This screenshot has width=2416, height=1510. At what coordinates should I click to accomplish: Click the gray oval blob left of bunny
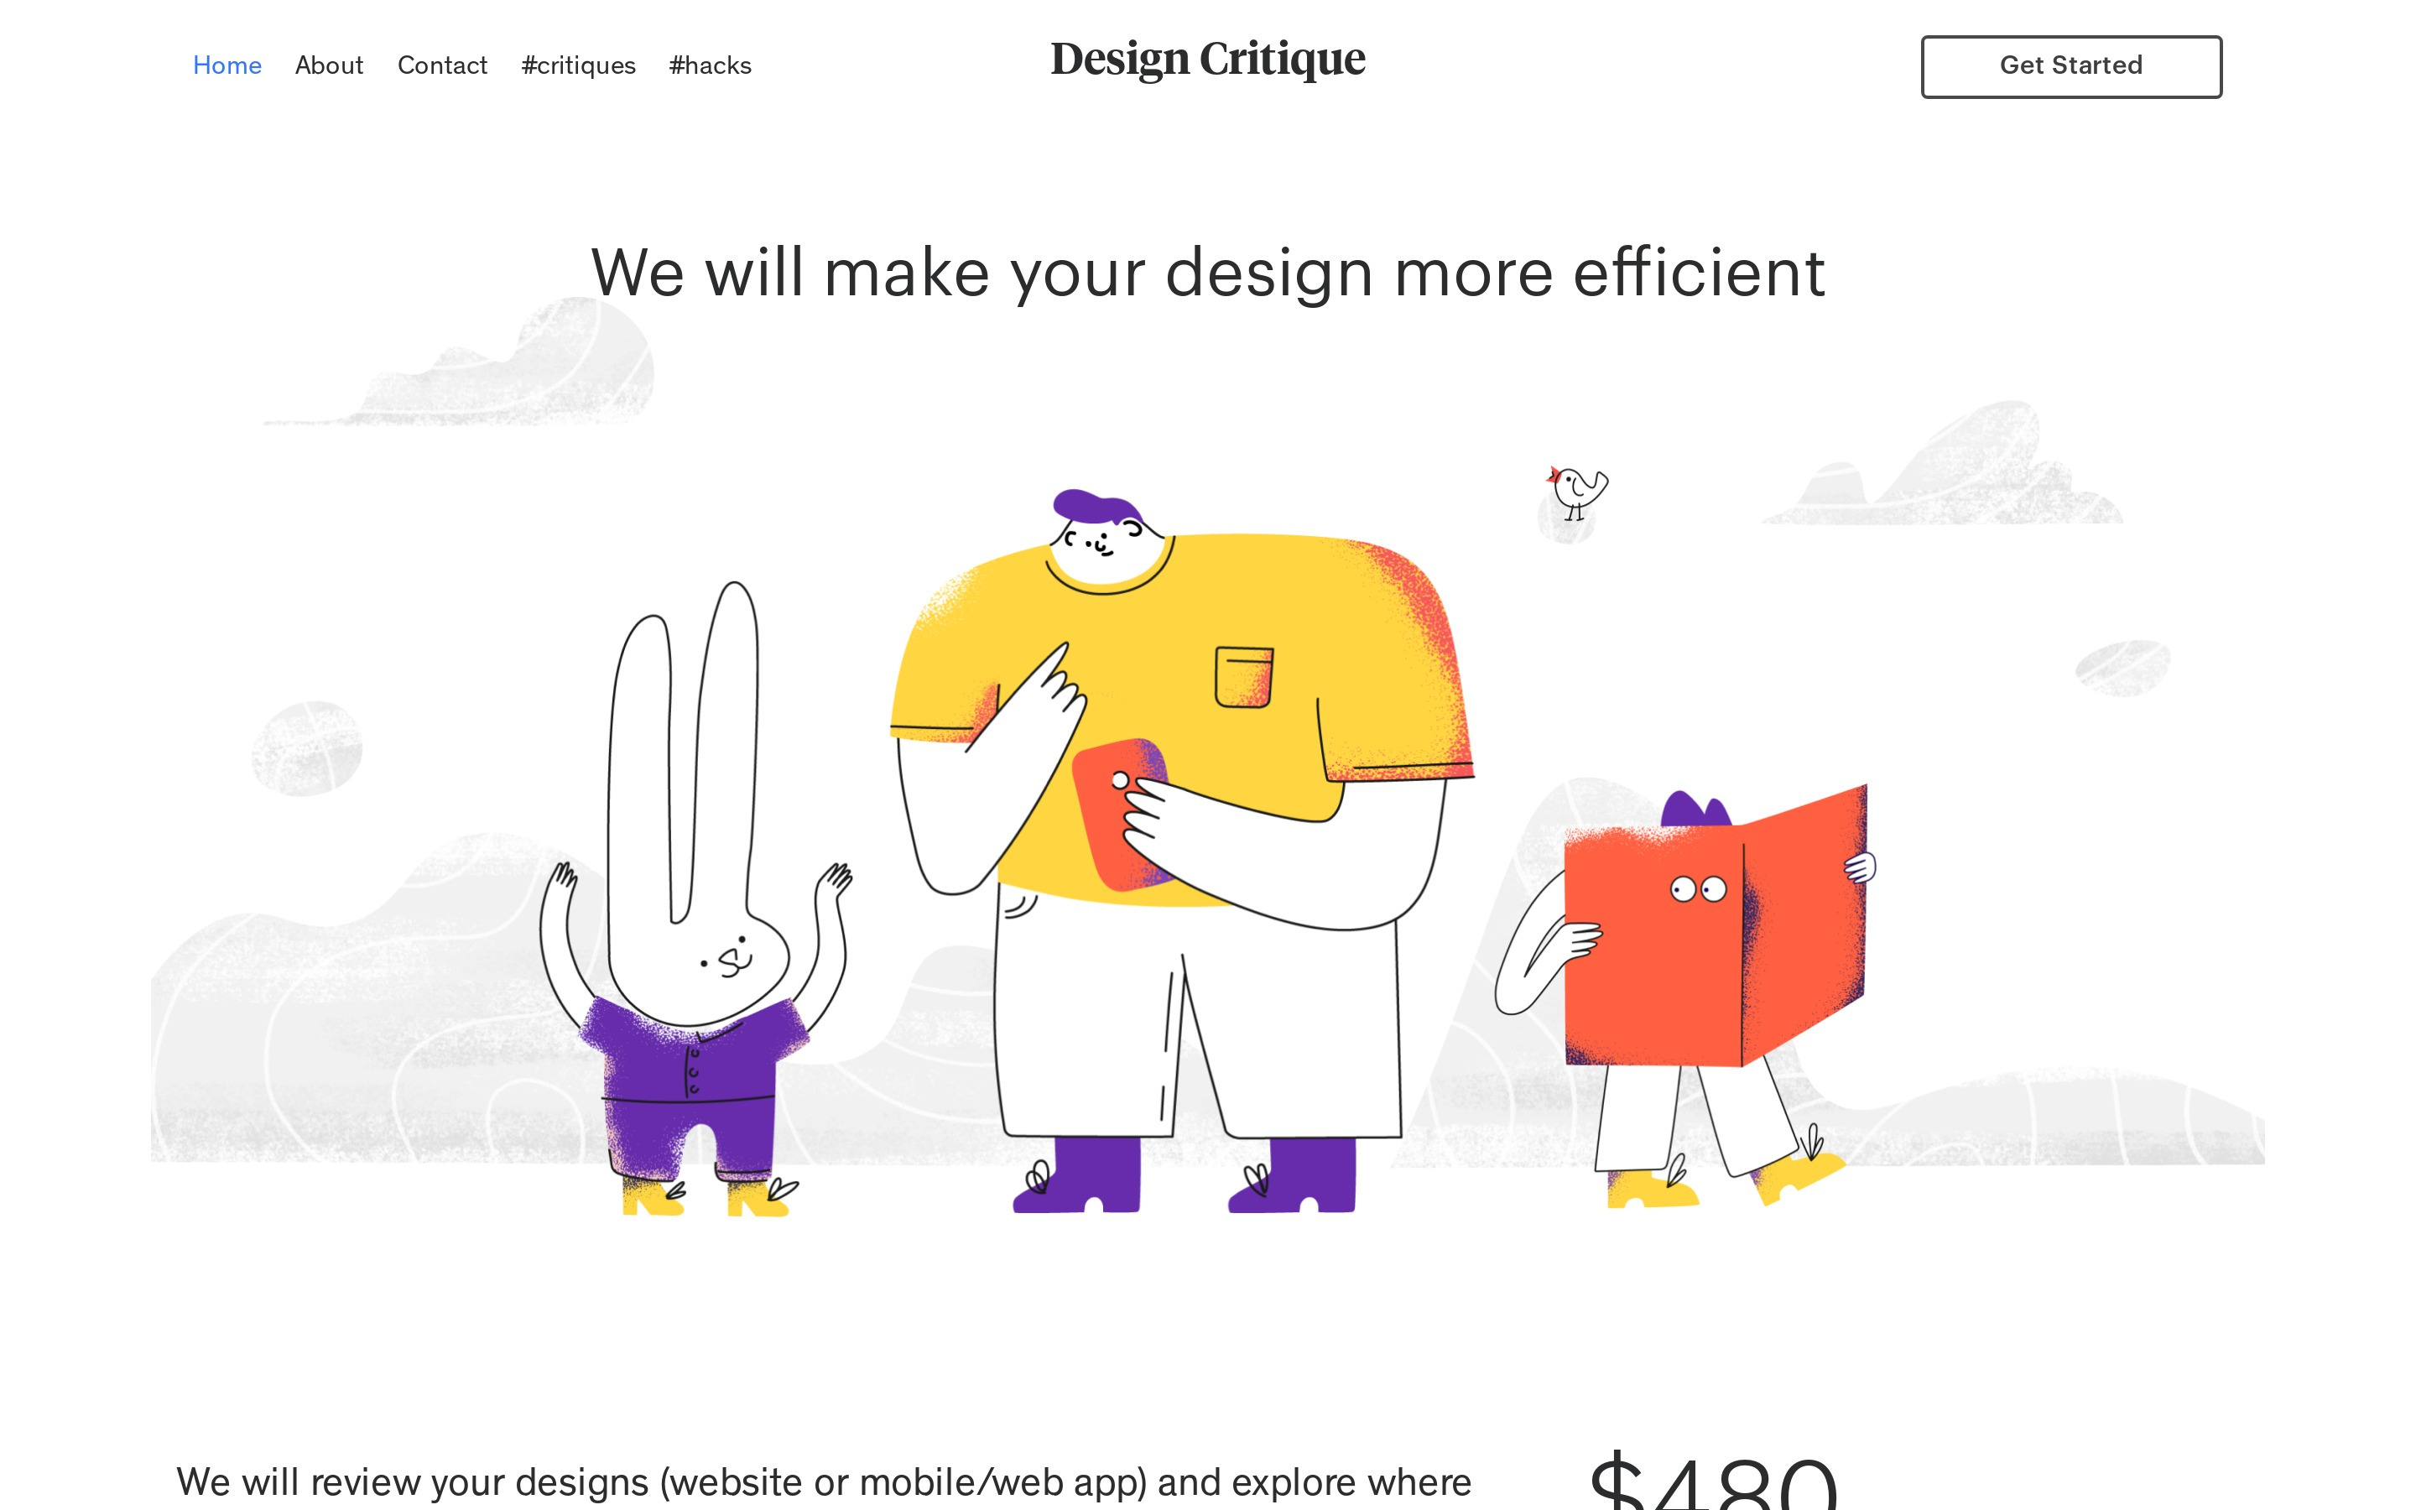[x=306, y=748]
